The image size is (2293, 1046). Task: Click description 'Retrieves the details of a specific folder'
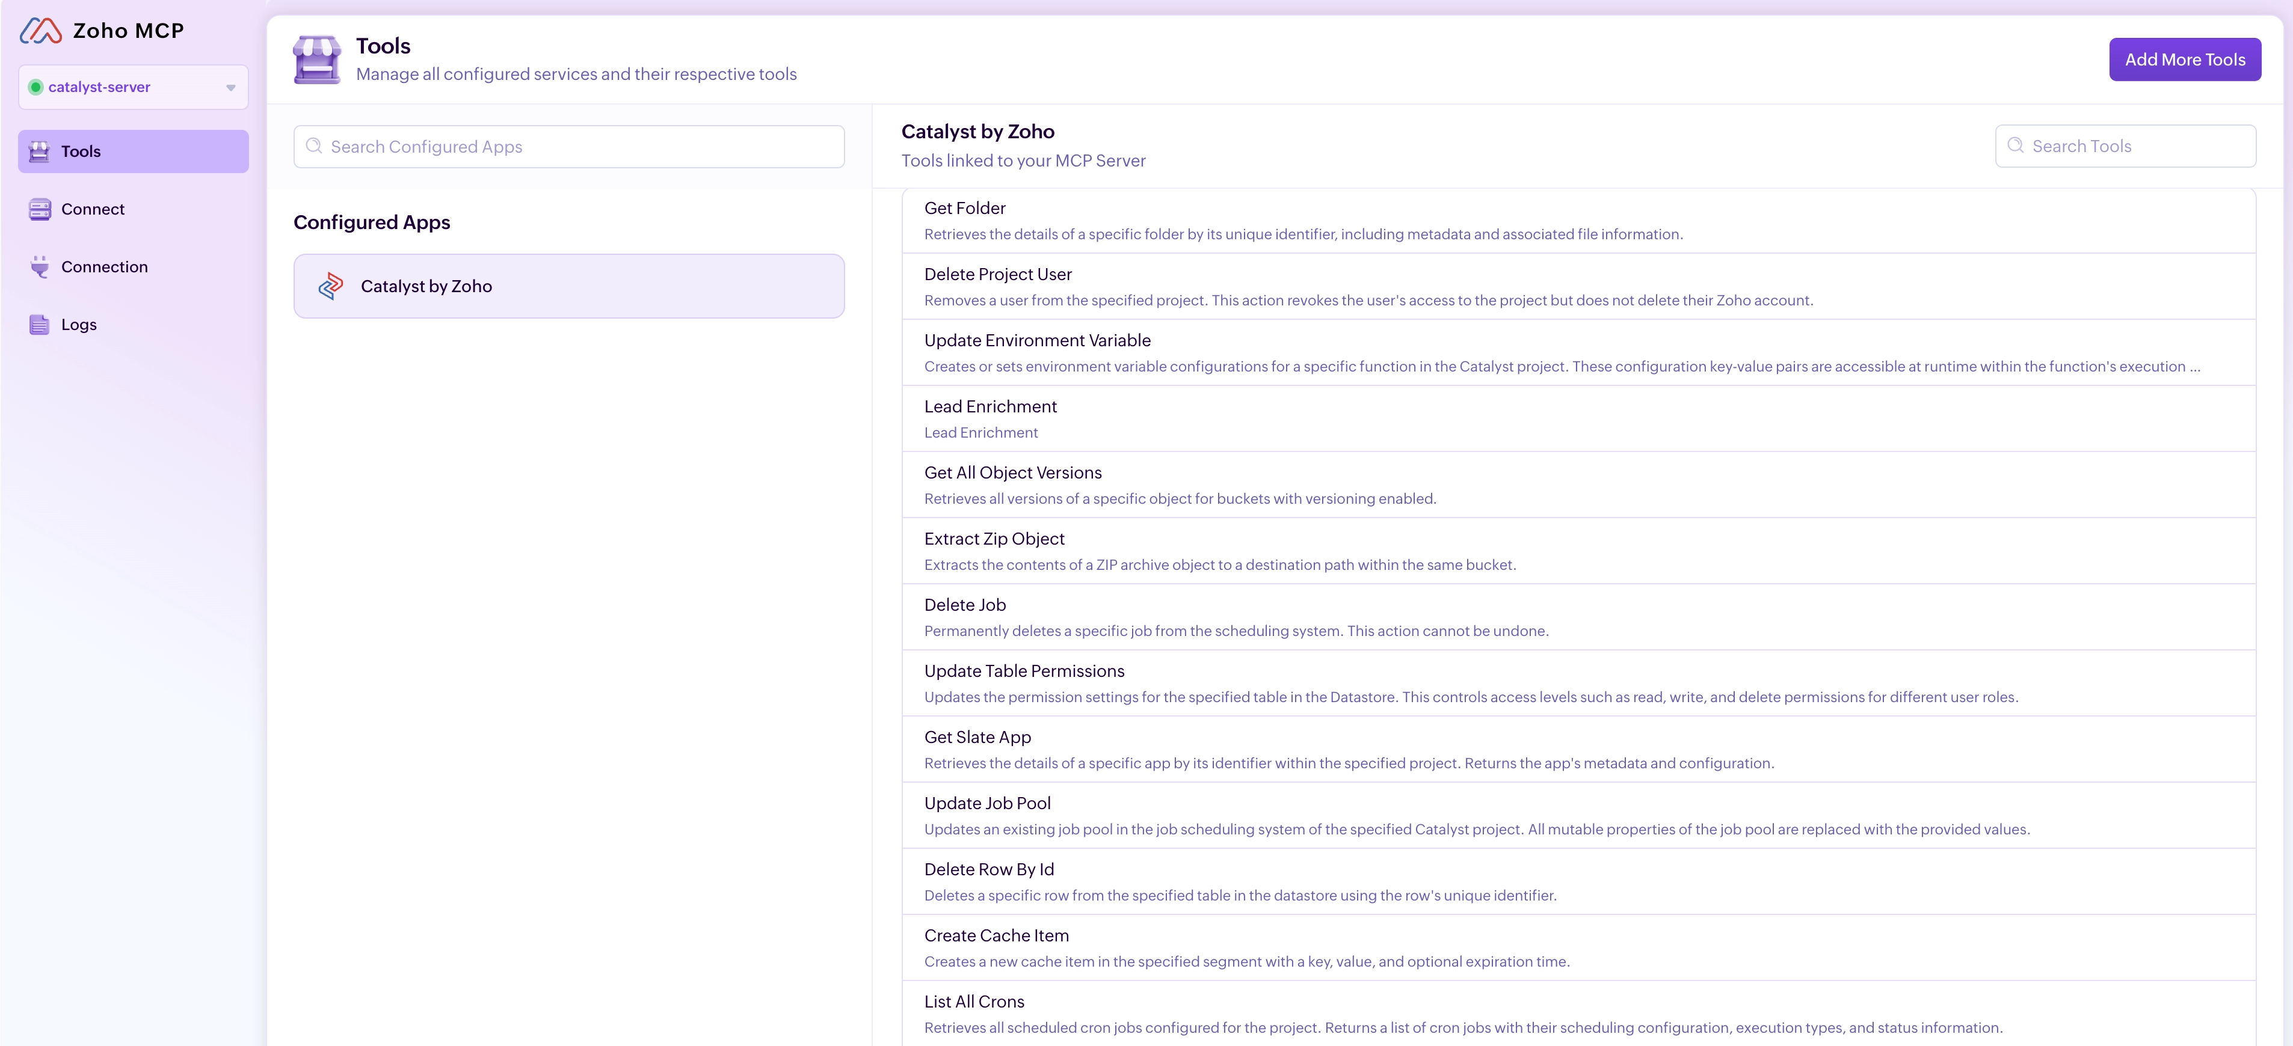pyautogui.click(x=1303, y=235)
